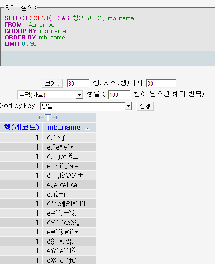Sort by 행(레코드) column header

tap(21, 127)
